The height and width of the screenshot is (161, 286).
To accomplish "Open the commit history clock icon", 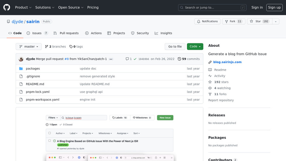I will point(179,59).
